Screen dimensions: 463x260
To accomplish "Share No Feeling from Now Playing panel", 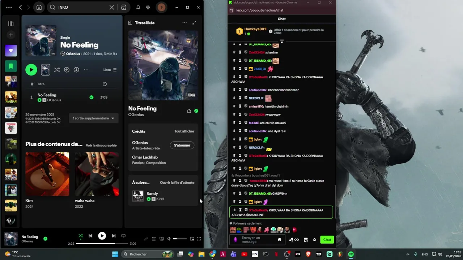I will pyautogui.click(x=189, y=111).
